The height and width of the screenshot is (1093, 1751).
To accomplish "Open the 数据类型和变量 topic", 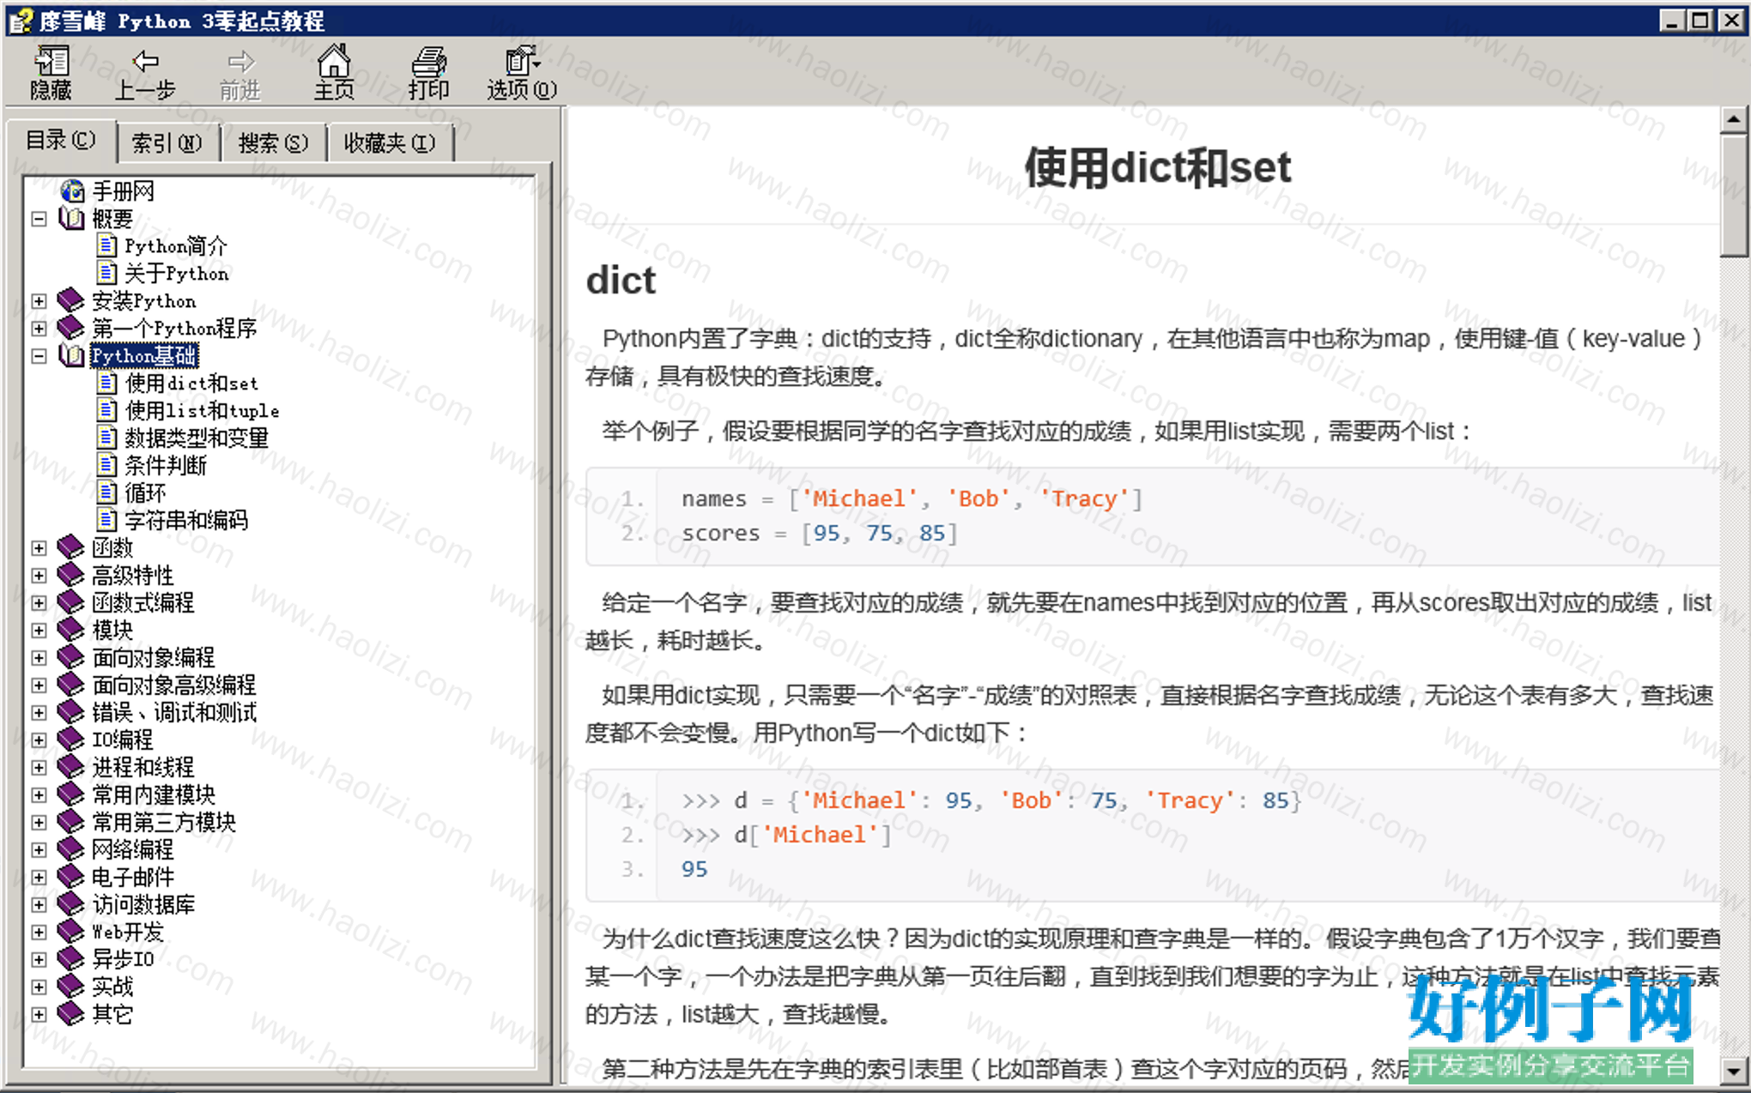I will 197,438.
